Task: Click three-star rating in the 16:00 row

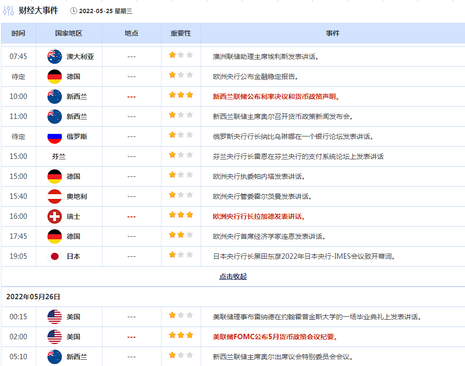Action: point(181,215)
